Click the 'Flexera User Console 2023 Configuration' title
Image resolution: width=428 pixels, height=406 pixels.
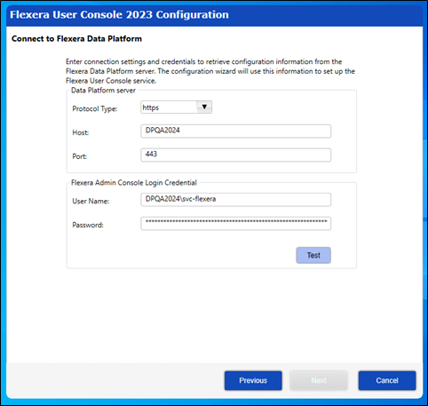coord(119,15)
